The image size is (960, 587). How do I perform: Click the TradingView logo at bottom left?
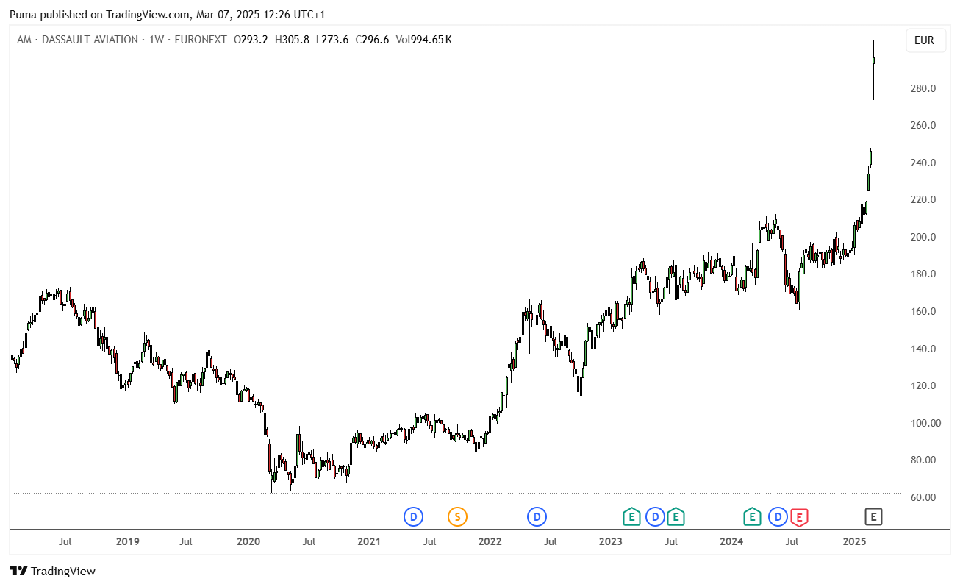(x=52, y=571)
